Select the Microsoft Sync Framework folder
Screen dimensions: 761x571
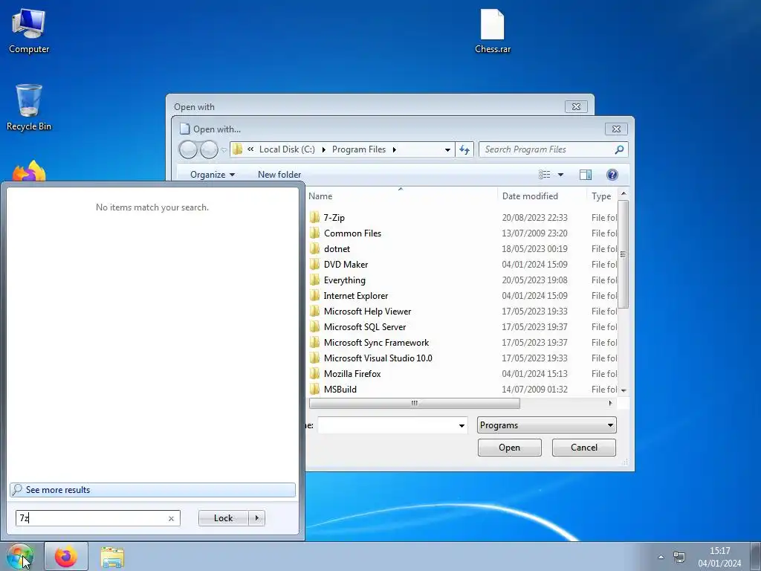[376, 342]
